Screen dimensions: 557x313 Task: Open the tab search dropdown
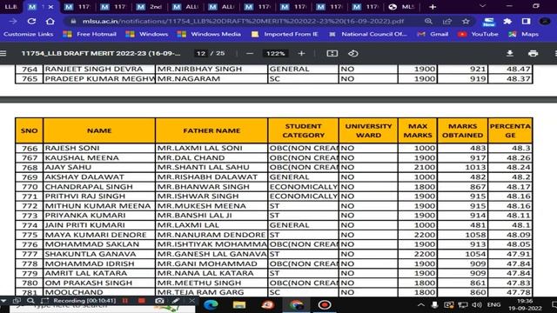click(x=482, y=6)
